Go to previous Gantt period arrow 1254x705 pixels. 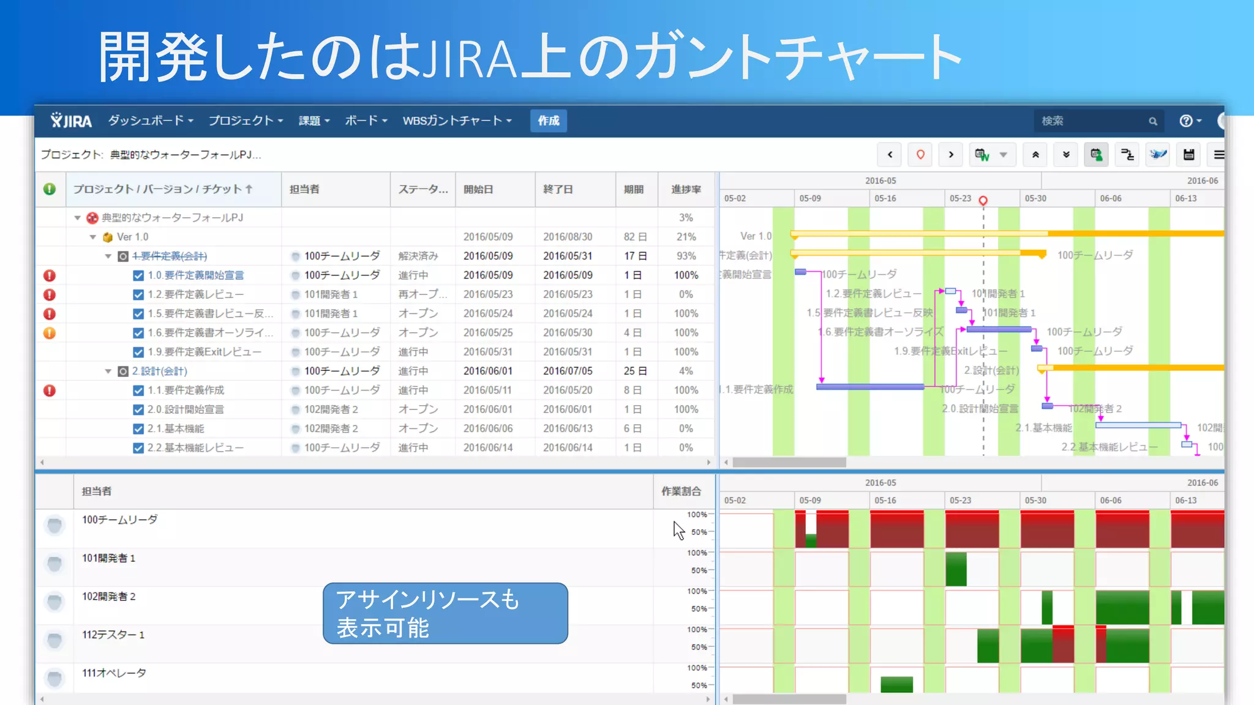coord(890,155)
